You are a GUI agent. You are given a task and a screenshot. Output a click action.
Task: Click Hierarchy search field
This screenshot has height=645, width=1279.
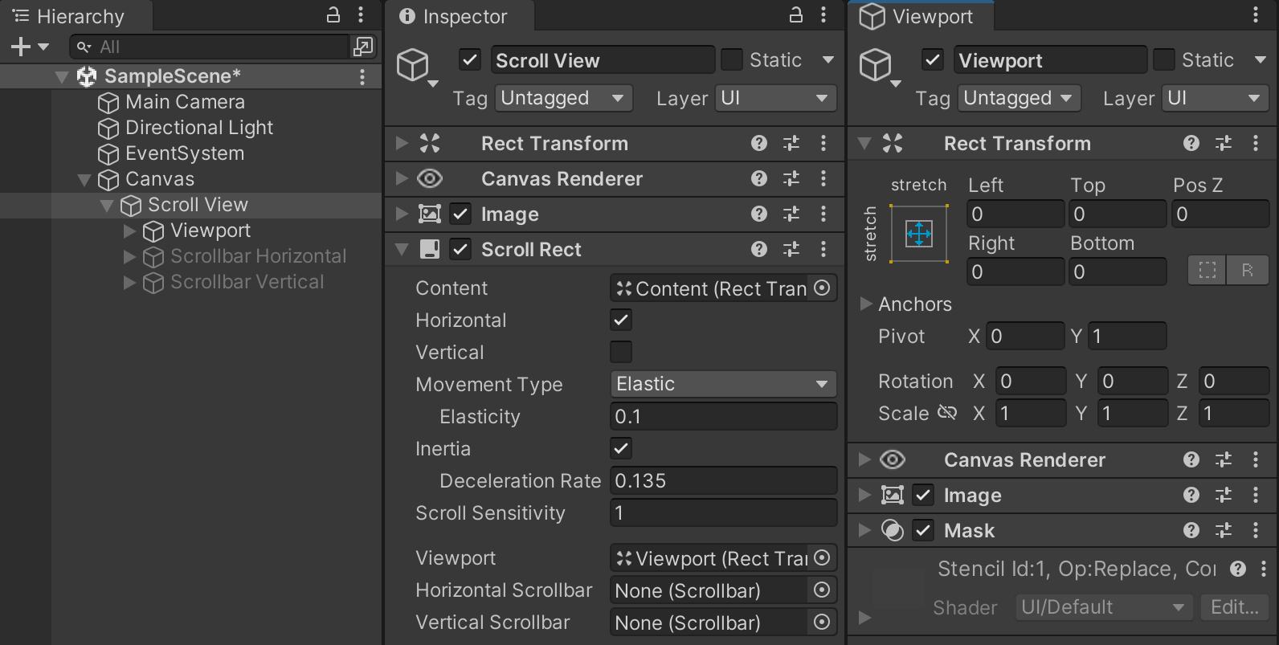click(209, 47)
